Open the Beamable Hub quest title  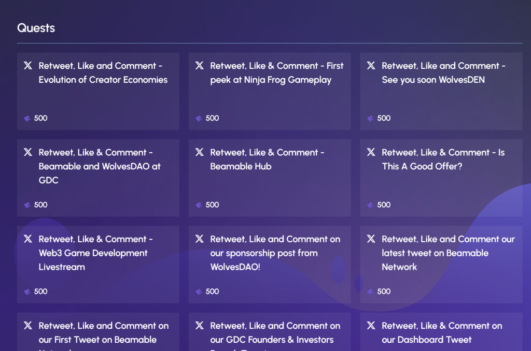[x=267, y=159]
